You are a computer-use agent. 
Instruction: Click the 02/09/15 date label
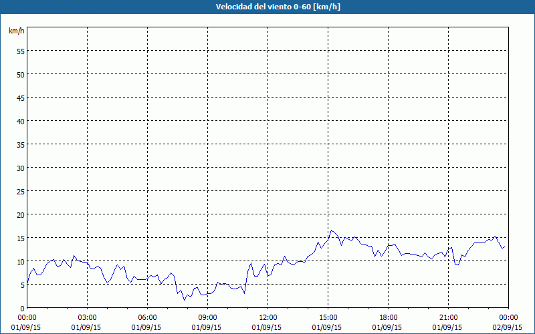pyautogui.click(x=508, y=327)
